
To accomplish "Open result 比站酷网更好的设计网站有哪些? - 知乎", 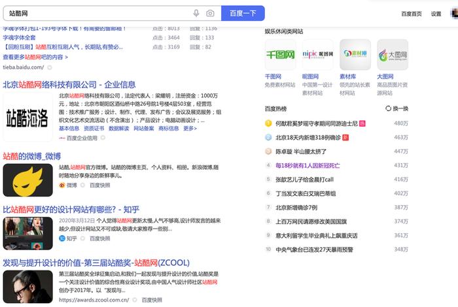I will pos(71,209).
